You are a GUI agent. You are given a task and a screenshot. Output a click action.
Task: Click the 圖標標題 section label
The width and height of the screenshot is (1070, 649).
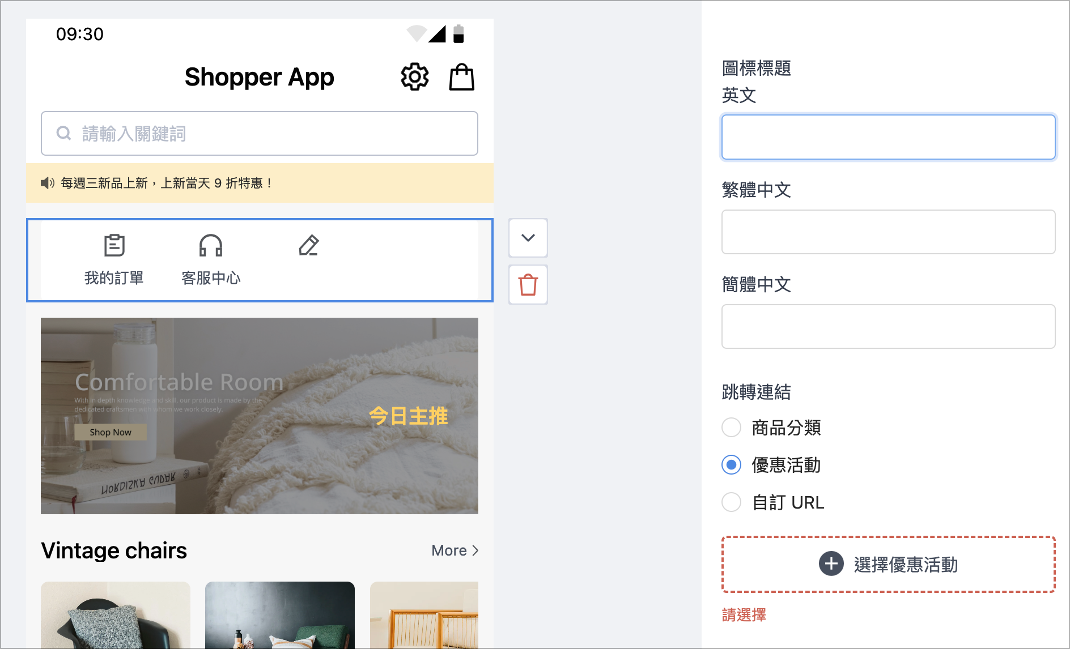click(757, 69)
